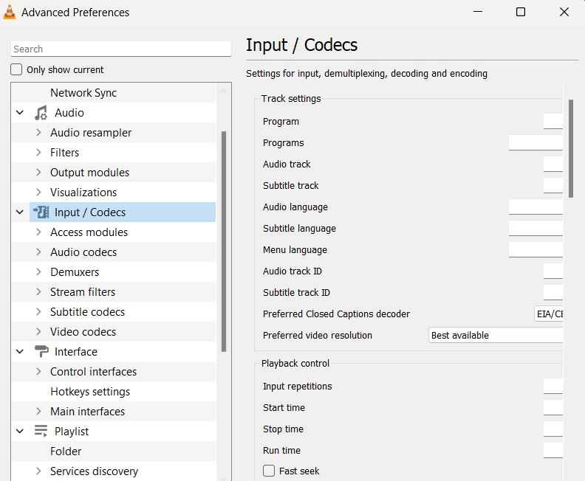Collapse the Audio category chevron
The image size is (585, 481).
point(20,113)
